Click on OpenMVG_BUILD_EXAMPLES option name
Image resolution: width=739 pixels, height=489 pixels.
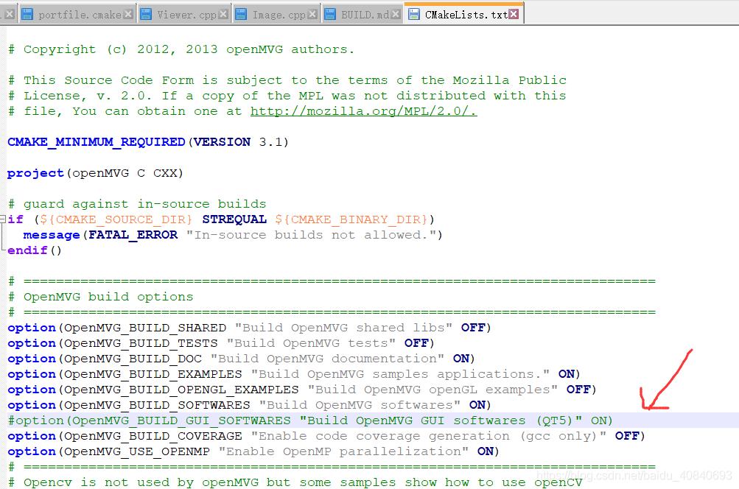(153, 375)
